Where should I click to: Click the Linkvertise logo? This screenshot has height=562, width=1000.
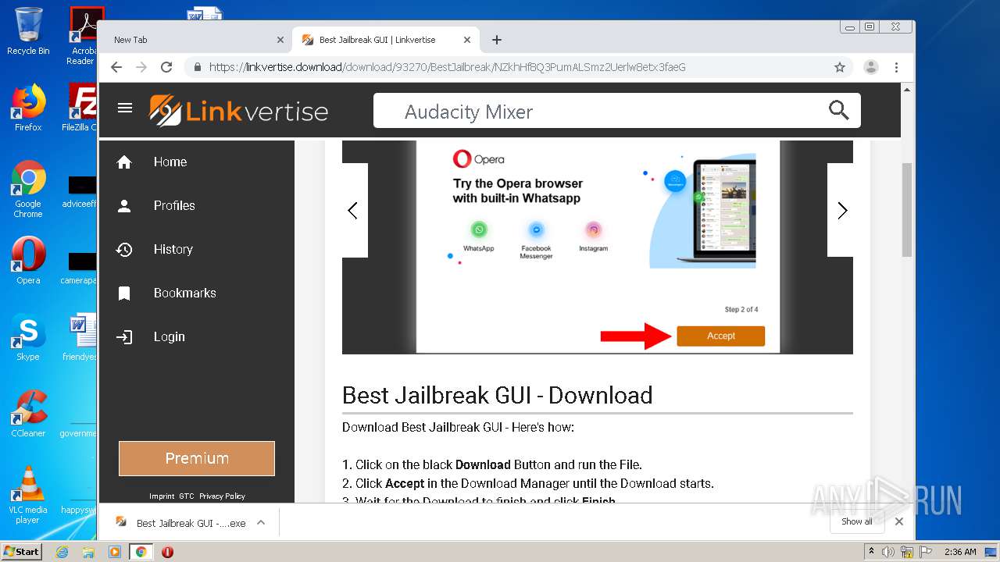(x=238, y=111)
